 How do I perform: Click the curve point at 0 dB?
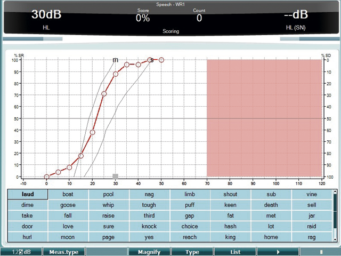[47, 177]
